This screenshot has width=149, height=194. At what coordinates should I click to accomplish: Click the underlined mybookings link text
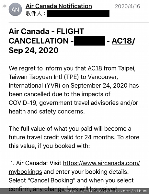(x=25, y=172)
